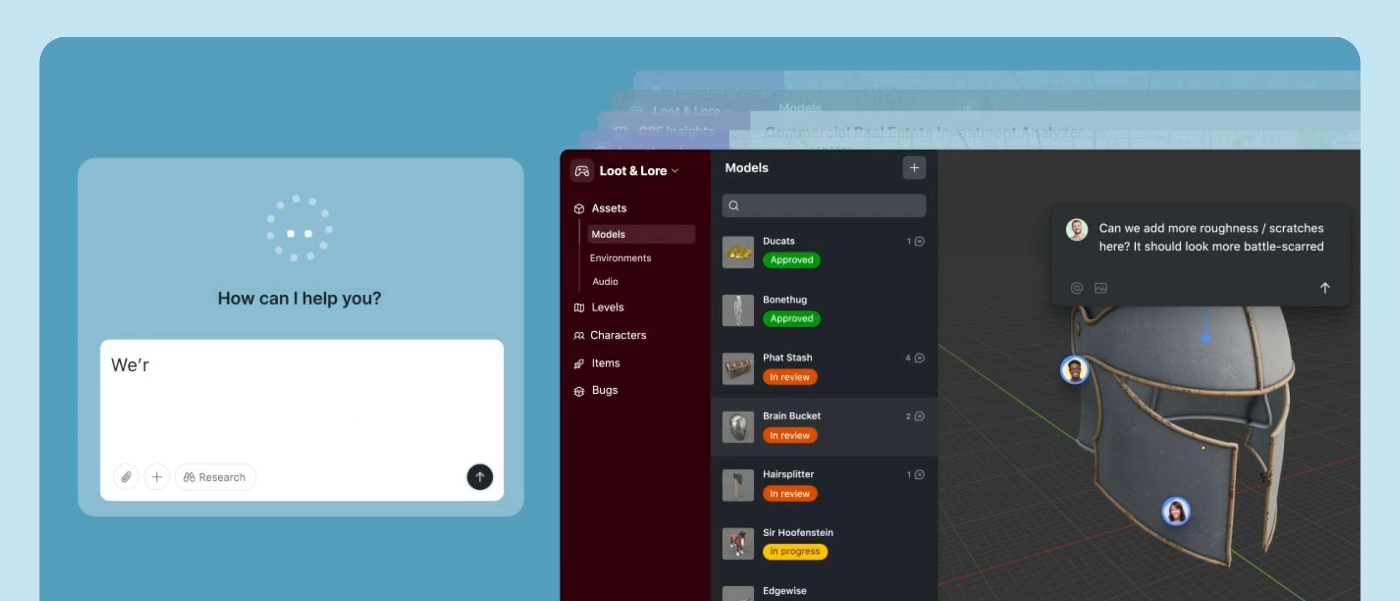Send the message with the black arrow button

coord(480,477)
